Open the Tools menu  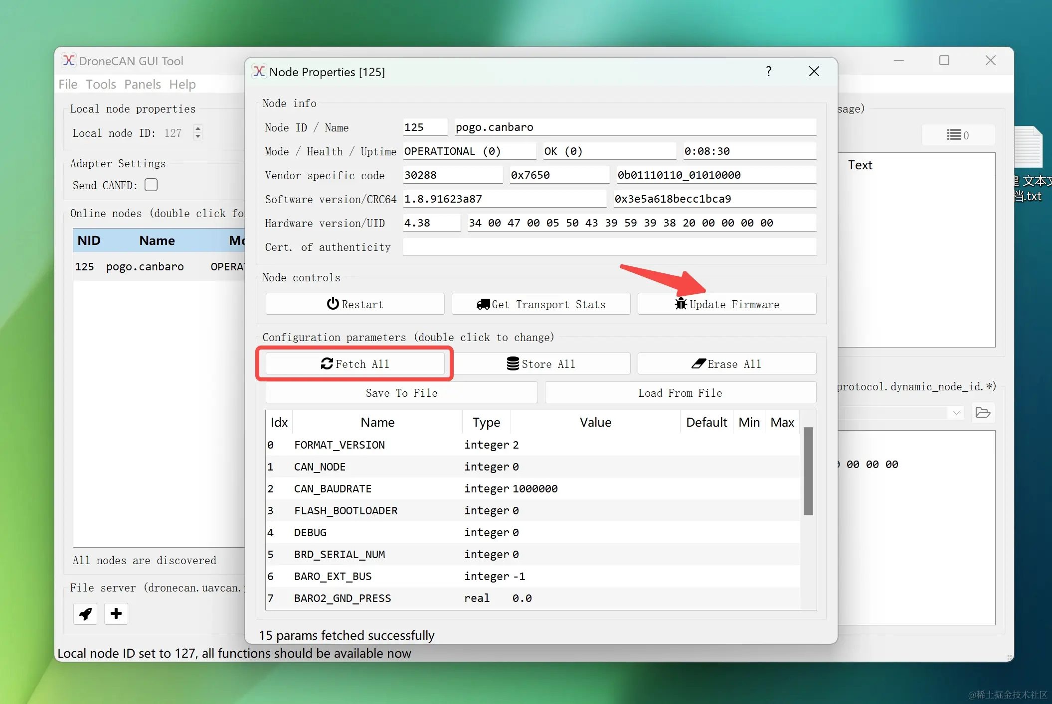(x=101, y=84)
